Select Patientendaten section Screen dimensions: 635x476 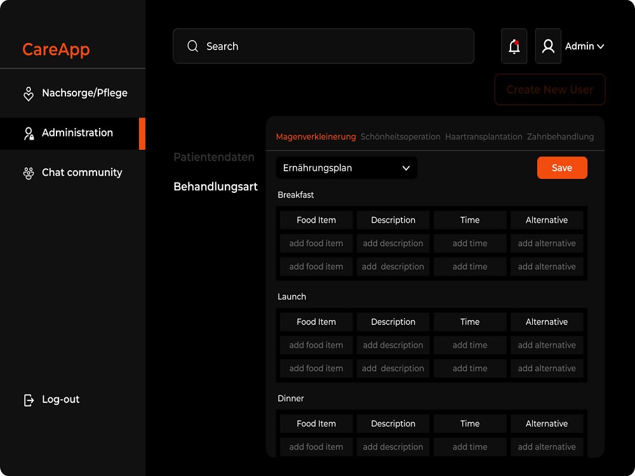pyautogui.click(x=214, y=157)
